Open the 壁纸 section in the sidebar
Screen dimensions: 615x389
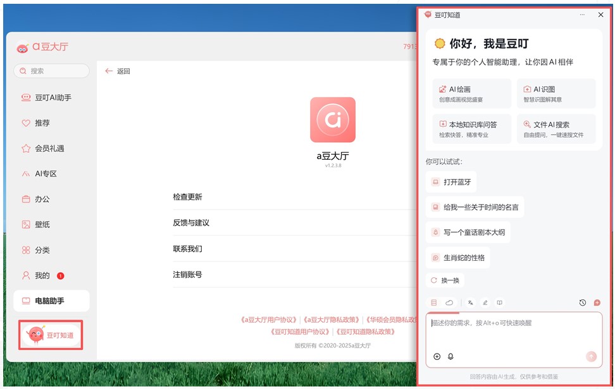[42, 224]
